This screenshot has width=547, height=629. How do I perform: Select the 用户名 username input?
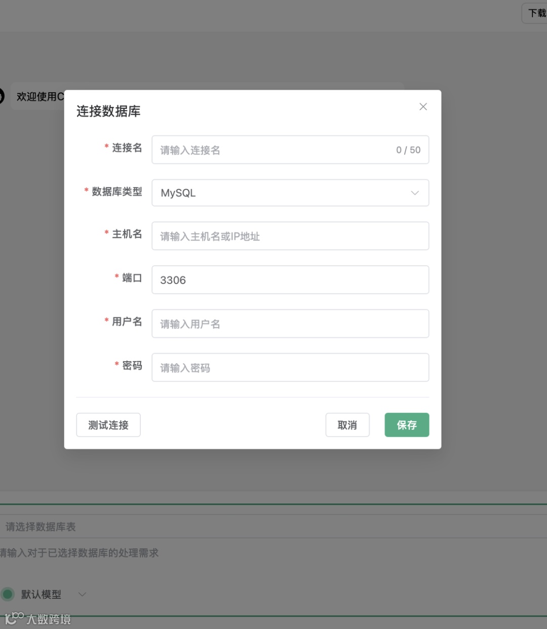(x=290, y=324)
